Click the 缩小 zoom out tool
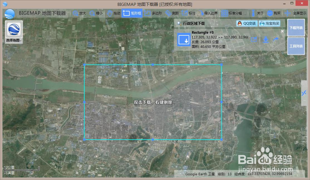Screen dimensions: 310x180 [99, 13]
